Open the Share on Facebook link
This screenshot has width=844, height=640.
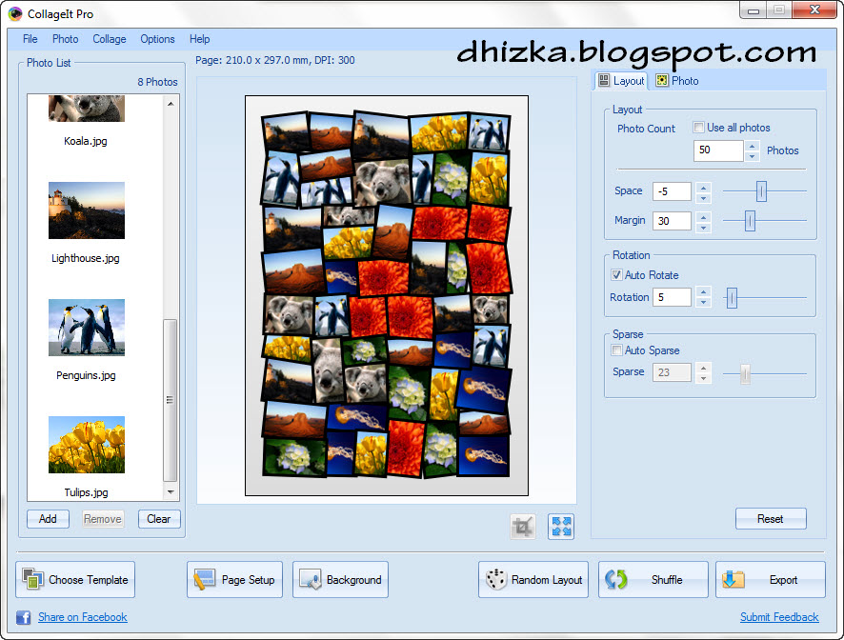pyautogui.click(x=82, y=617)
